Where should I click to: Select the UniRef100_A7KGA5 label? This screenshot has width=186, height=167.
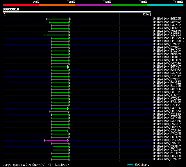pyautogui.click(x=167, y=134)
